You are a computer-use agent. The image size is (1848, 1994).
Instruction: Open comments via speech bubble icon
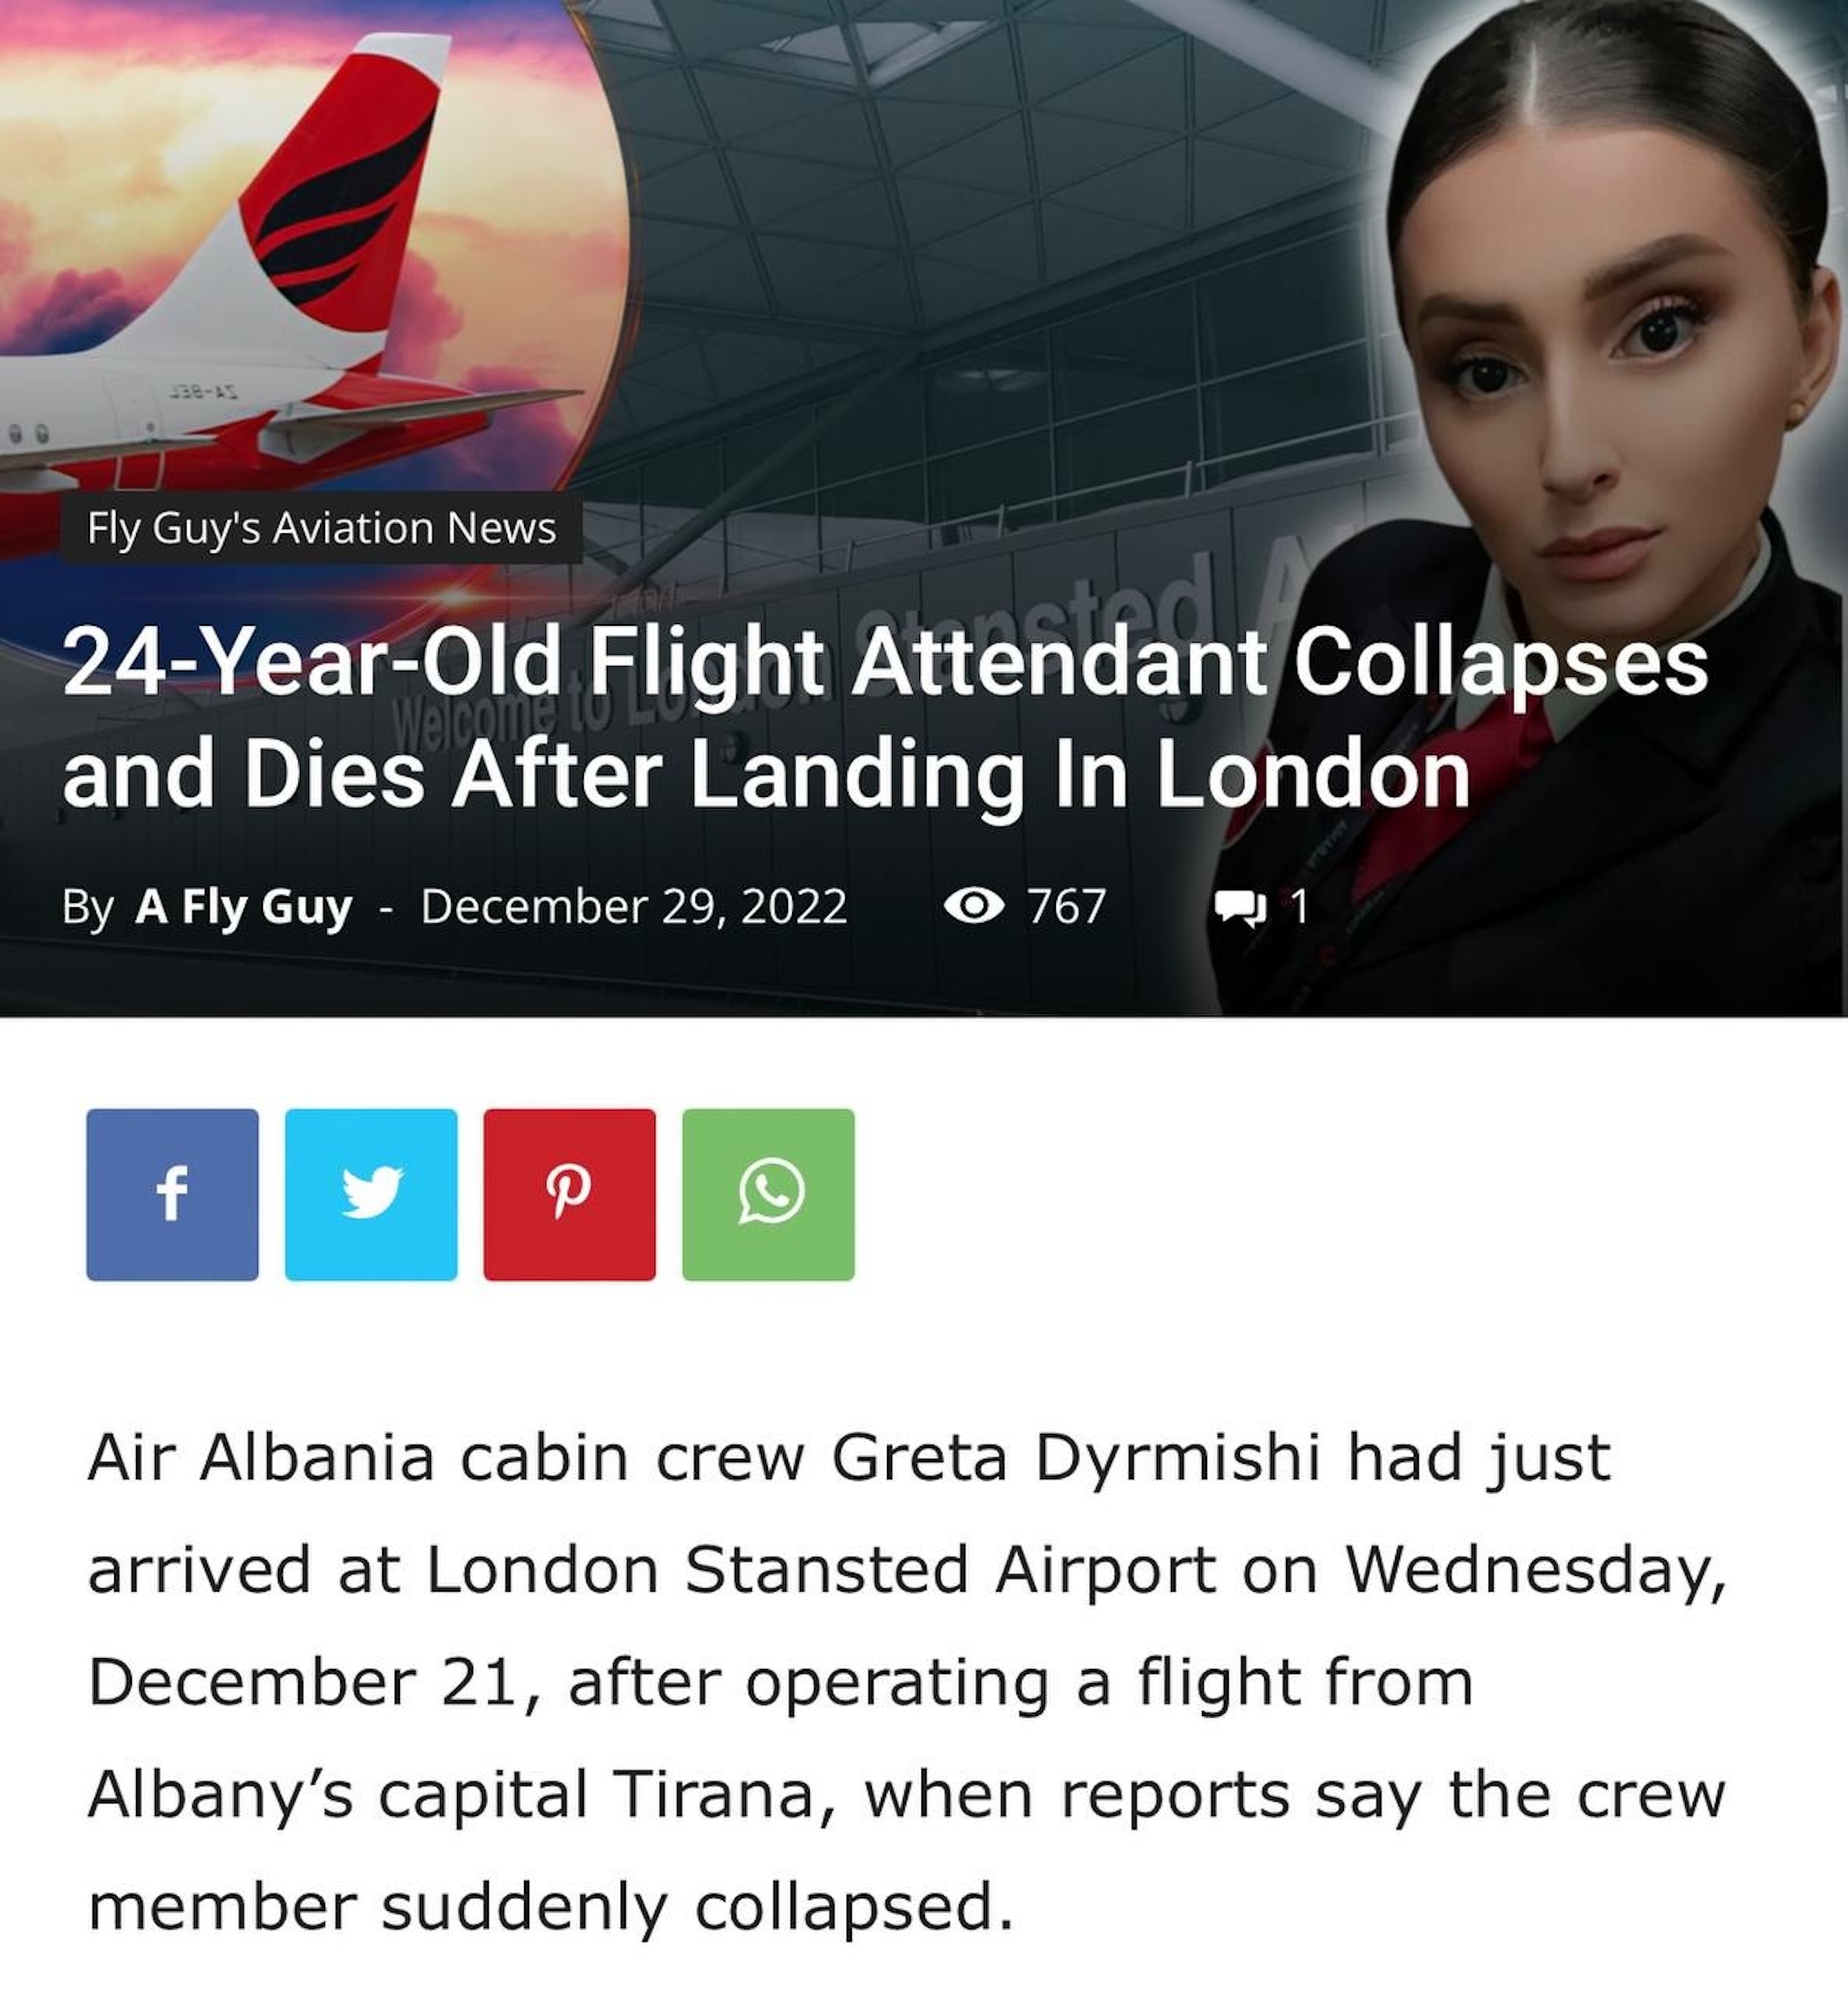[x=1241, y=908]
